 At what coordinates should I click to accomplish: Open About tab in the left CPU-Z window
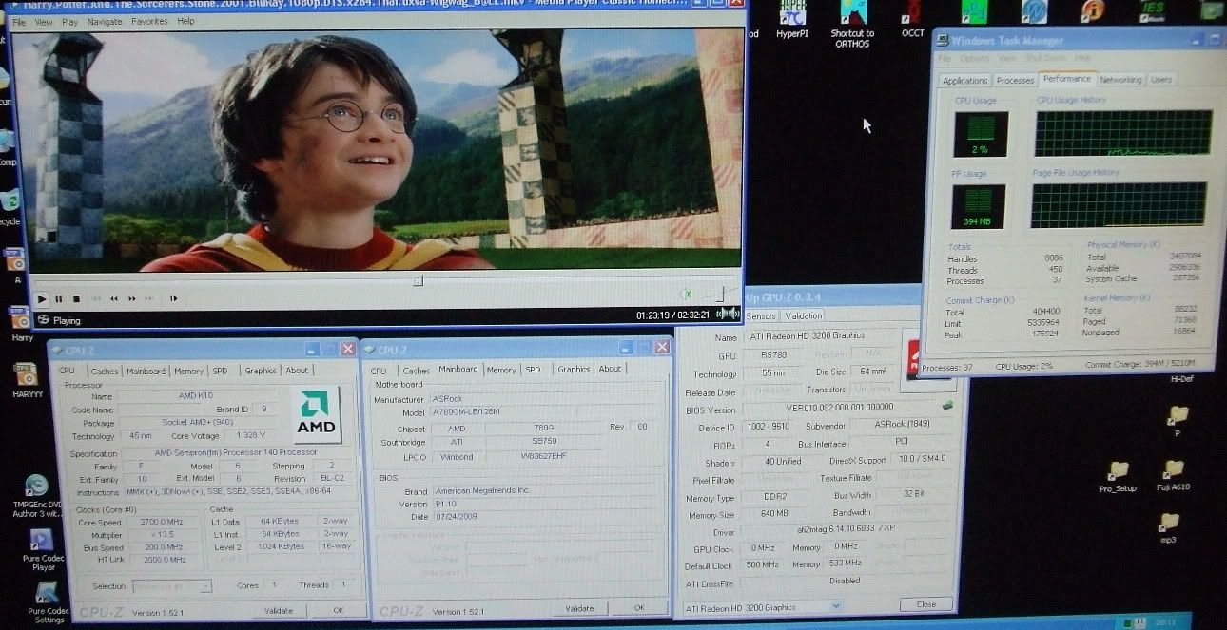(297, 371)
